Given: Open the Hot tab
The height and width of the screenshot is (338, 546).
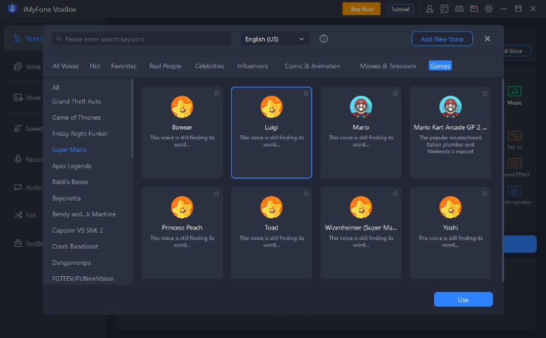Looking at the screenshot, I should coord(95,66).
